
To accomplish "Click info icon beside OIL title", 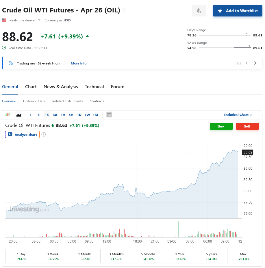I will [124, 10].
